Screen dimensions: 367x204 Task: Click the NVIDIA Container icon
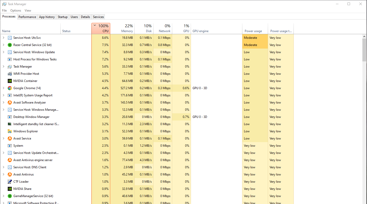[10, 81]
